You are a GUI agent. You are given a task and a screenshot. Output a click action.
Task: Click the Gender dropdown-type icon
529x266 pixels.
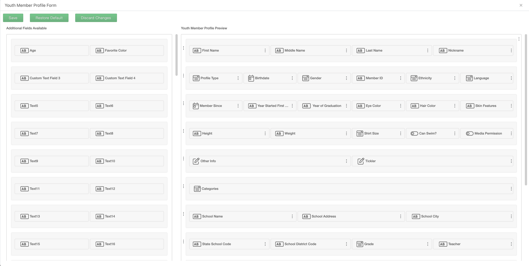306,78
